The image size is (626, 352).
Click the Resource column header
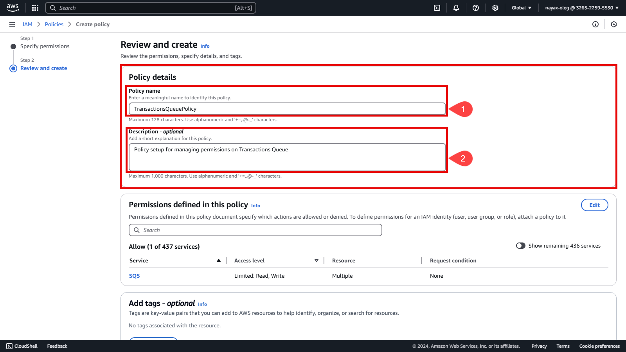coord(344,260)
